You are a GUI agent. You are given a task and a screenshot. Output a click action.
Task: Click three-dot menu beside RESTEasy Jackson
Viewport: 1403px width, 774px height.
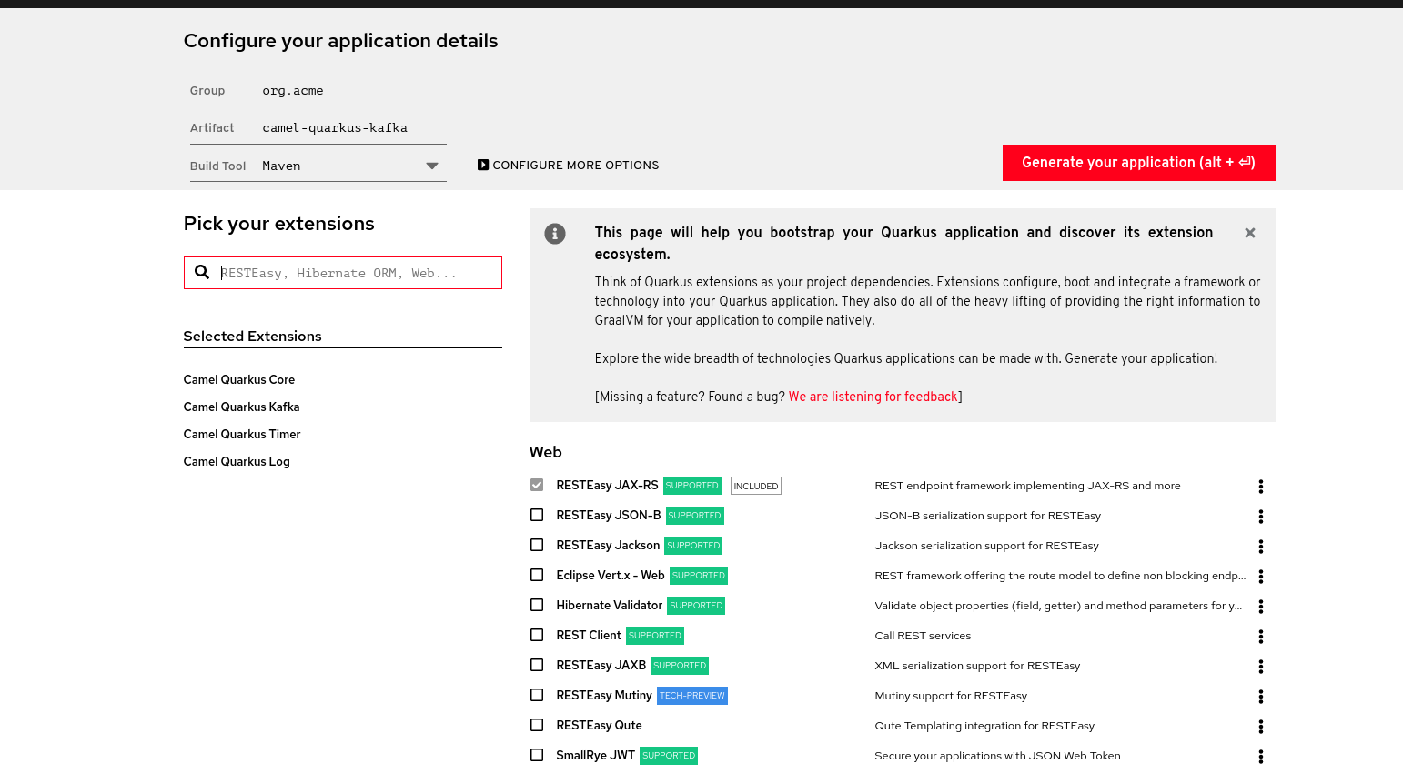point(1260,547)
